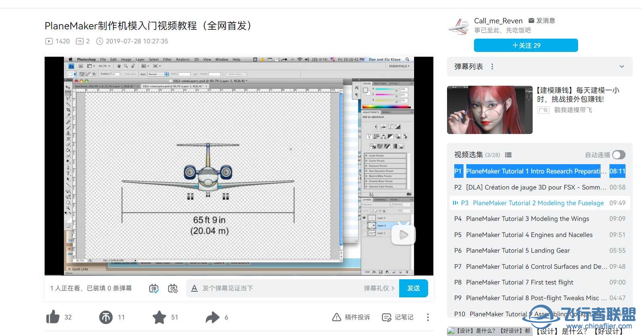Follow the uploader with +关注 29
This screenshot has height=336, width=642.
pyautogui.click(x=526, y=45)
